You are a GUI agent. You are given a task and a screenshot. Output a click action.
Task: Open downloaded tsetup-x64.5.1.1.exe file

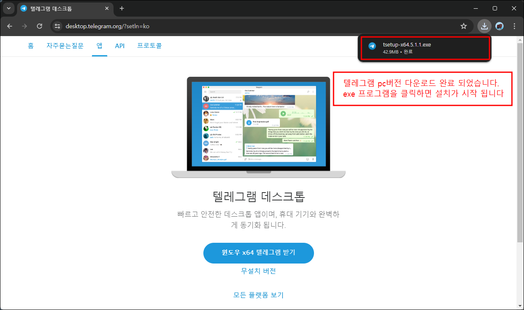pos(425,48)
